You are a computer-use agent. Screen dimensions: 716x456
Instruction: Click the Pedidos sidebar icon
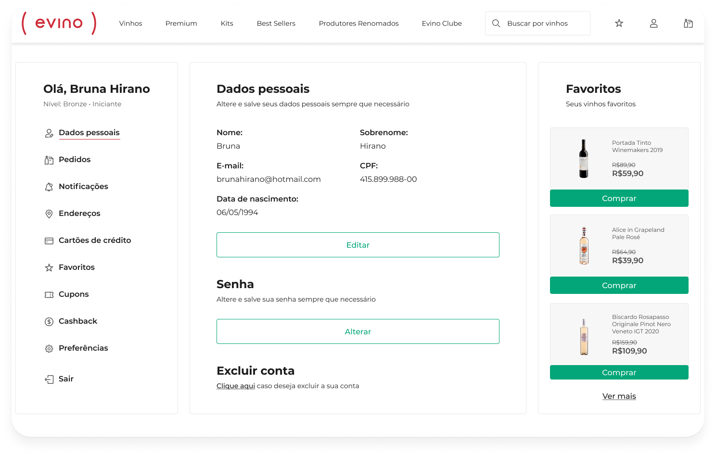(49, 160)
